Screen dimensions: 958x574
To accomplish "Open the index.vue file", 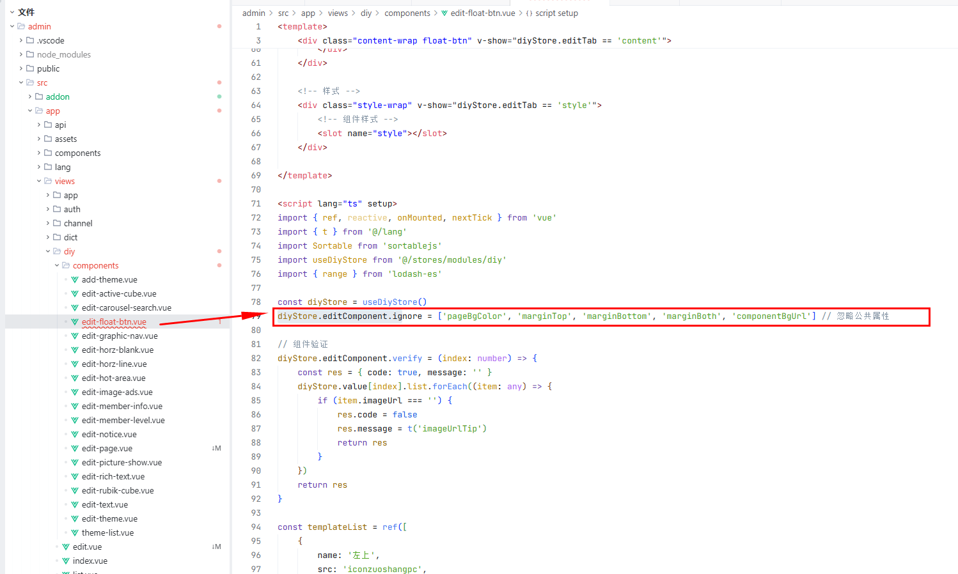I will tap(90, 561).
